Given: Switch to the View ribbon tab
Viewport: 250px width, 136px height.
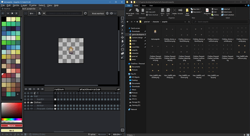Looking at the screenshot, I should pyautogui.click(x=151, y=5).
